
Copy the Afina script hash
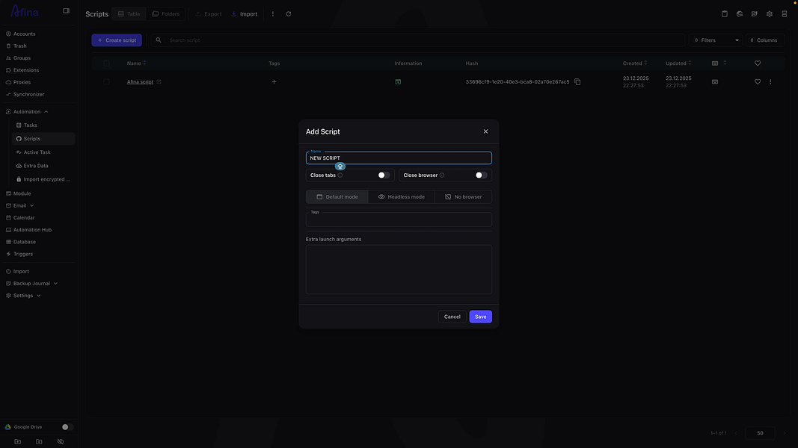pyautogui.click(x=577, y=82)
